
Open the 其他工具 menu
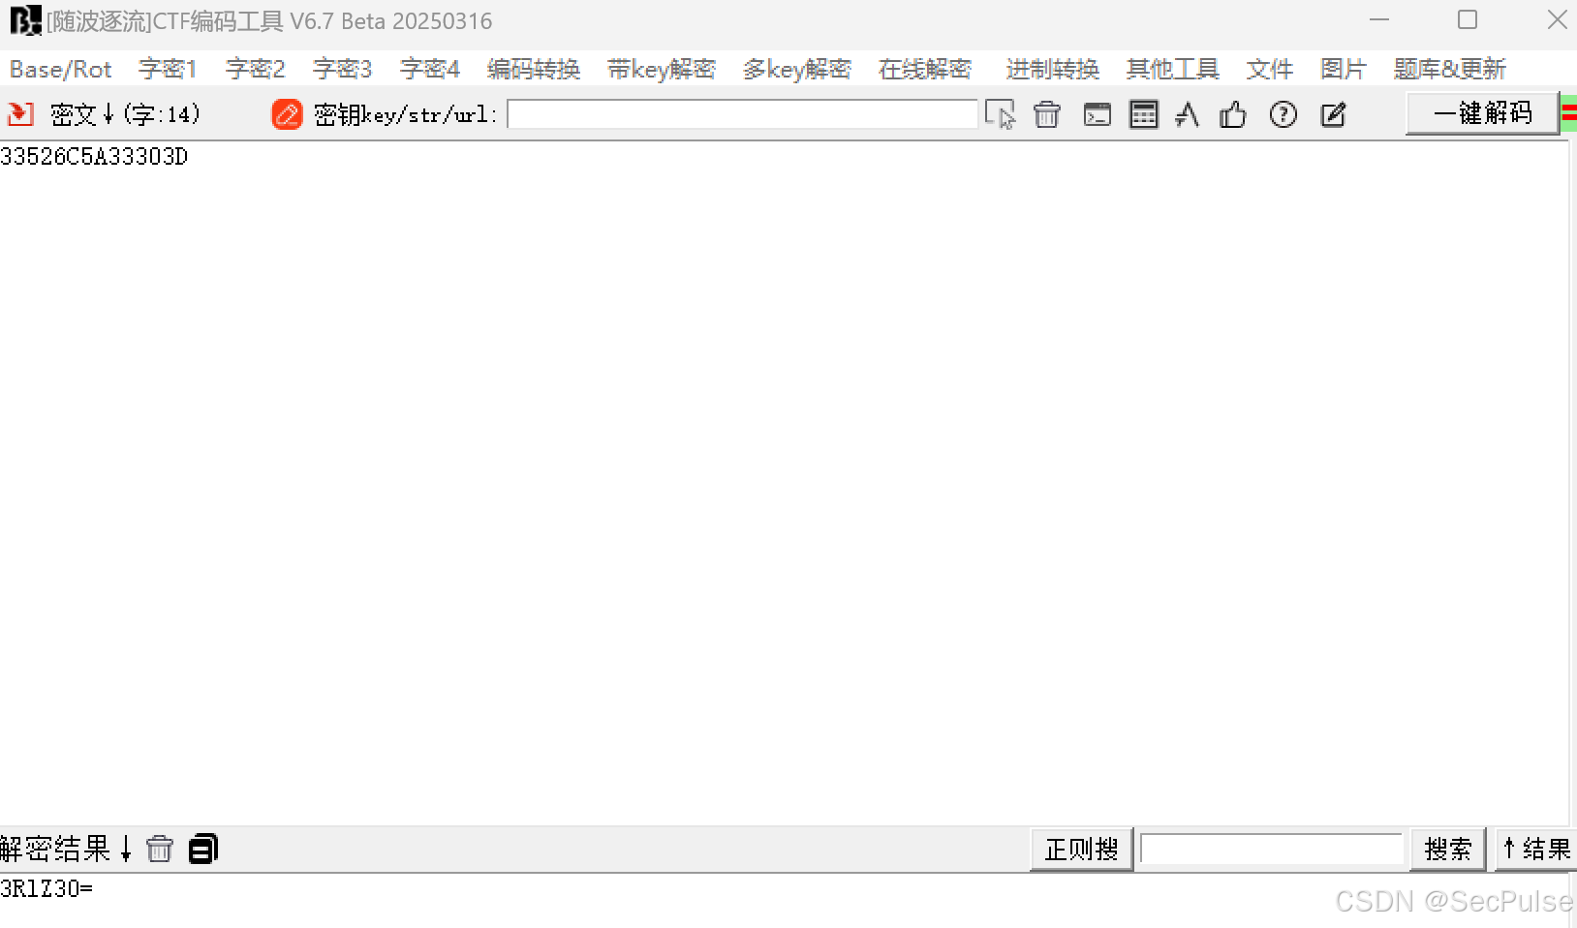click(1172, 69)
